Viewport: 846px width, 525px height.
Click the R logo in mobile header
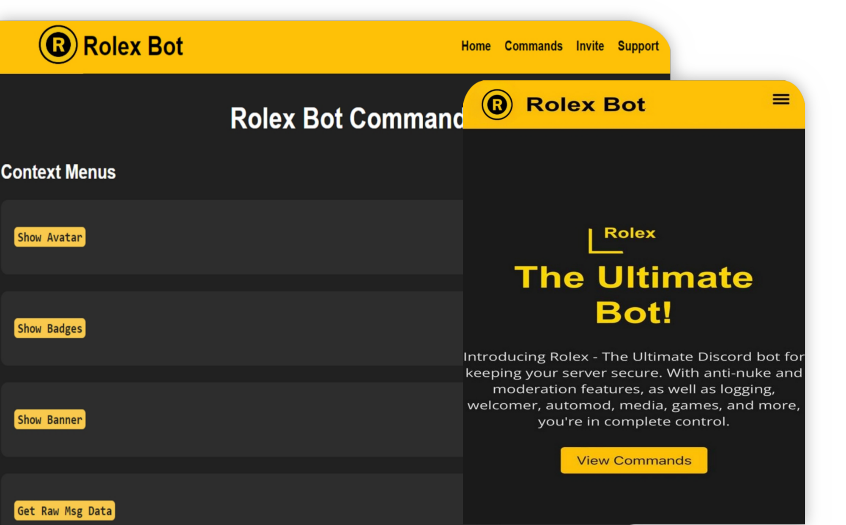click(497, 104)
